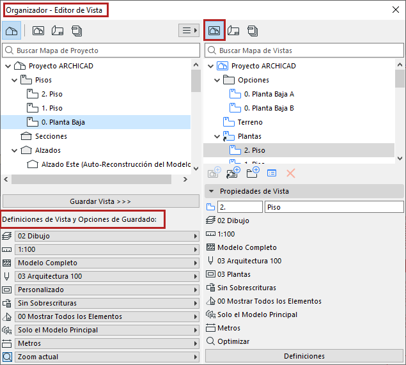Collapse the Alzados group
This screenshot has width=406, height=365.
pyautogui.click(x=15, y=150)
